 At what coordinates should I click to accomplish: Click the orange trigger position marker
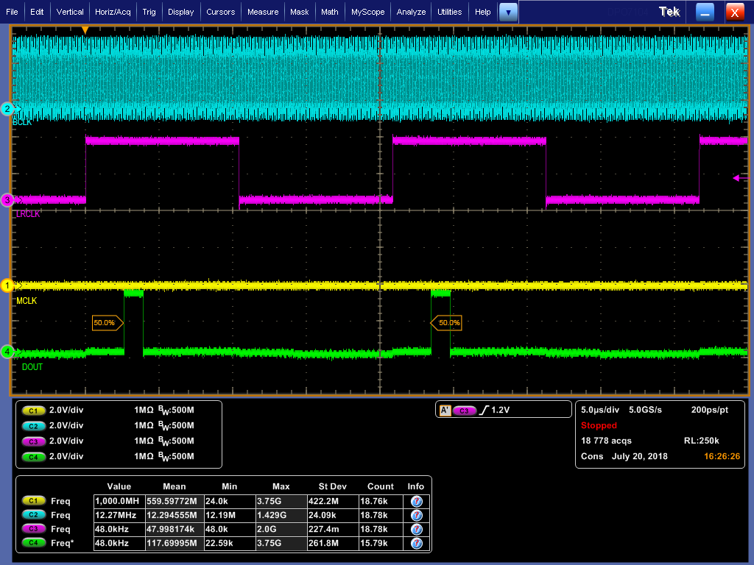(x=85, y=30)
